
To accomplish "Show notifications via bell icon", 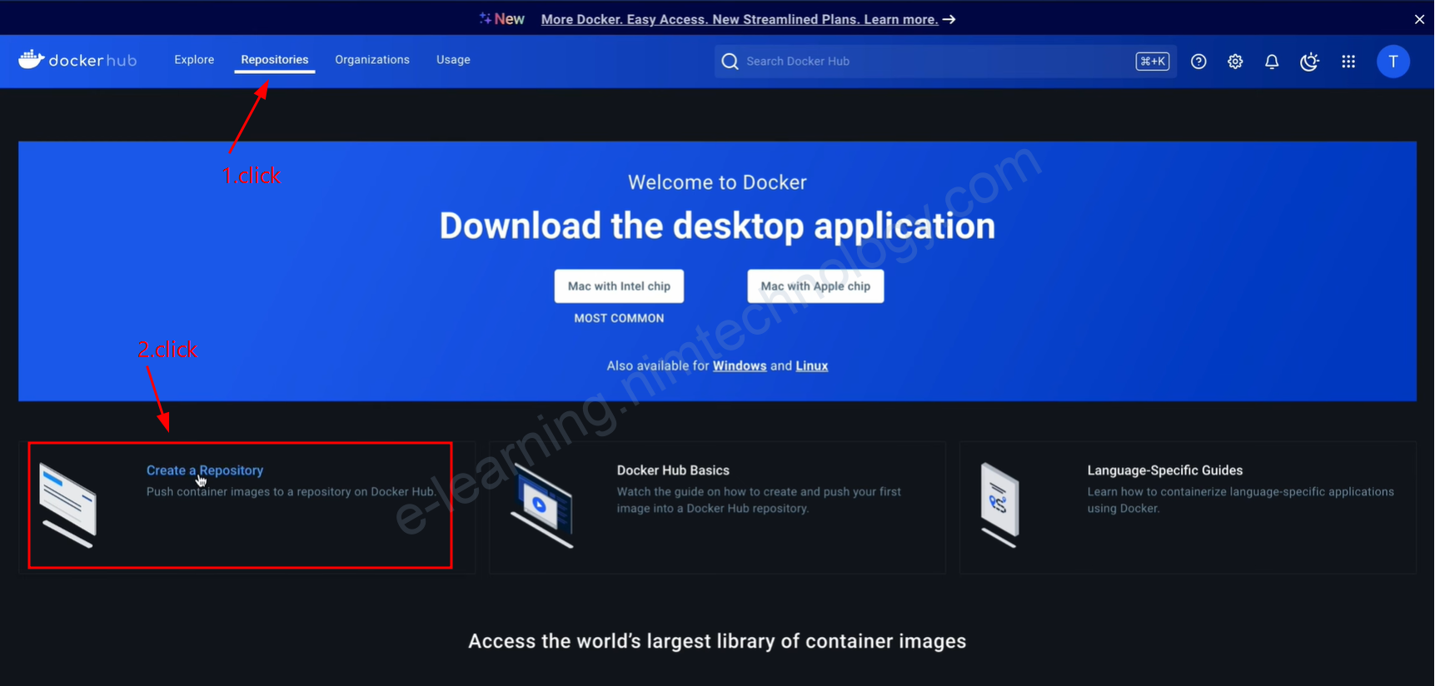I will tap(1272, 62).
